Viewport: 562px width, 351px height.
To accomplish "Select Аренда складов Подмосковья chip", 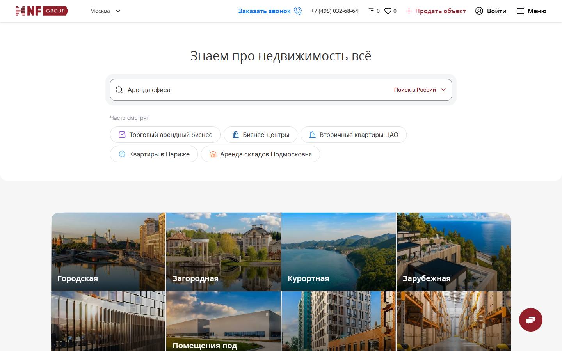I will click(x=260, y=154).
